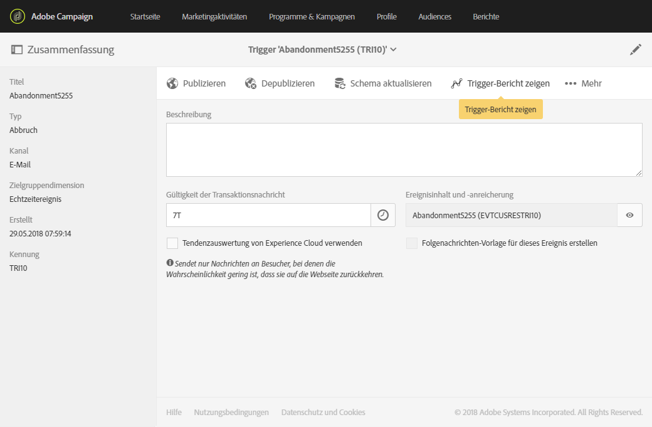Image resolution: width=652 pixels, height=427 pixels.
Task: Click the Publizieren globe icon
Action: point(172,83)
